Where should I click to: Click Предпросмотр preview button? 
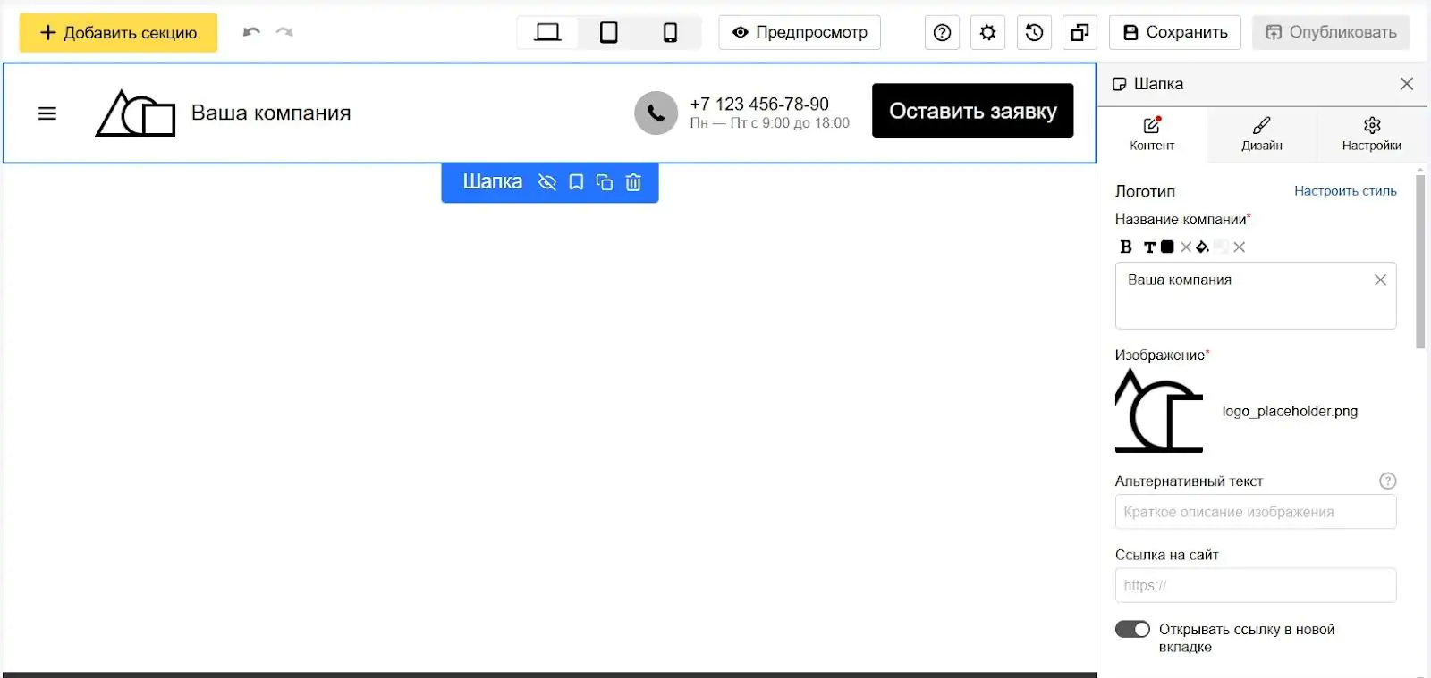pos(800,32)
